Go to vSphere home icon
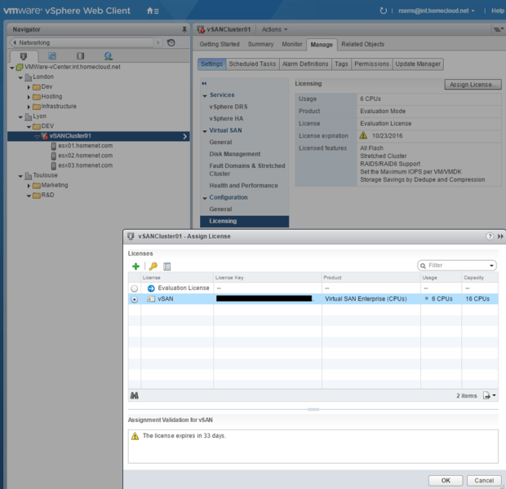This screenshot has height=489, width=506. pyautogui.click(x=151, y=11)
